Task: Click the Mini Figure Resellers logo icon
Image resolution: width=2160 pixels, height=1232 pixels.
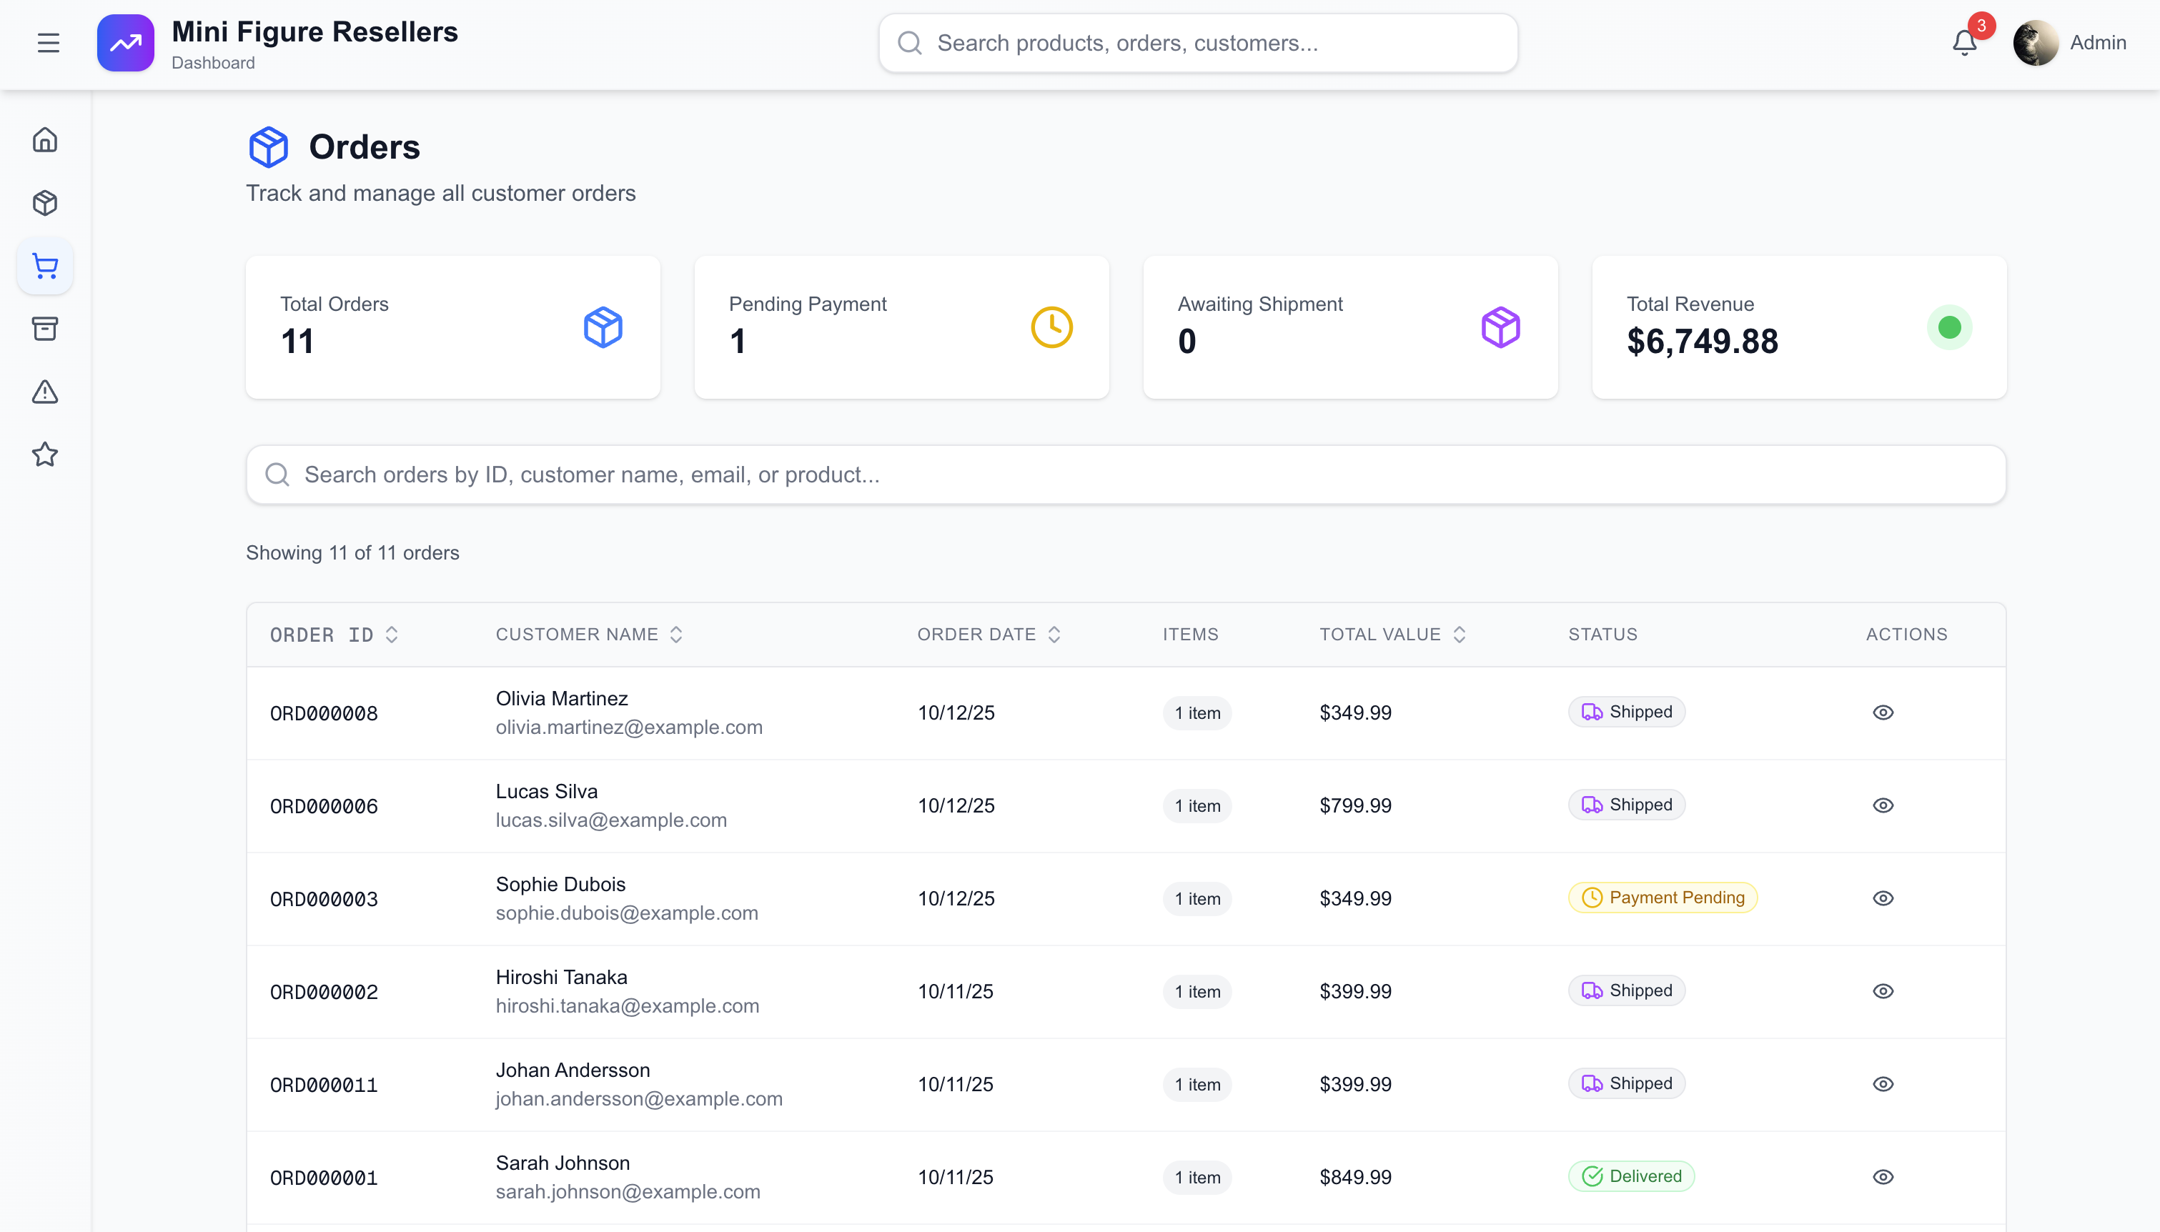Action: click(x=125, y=43)
